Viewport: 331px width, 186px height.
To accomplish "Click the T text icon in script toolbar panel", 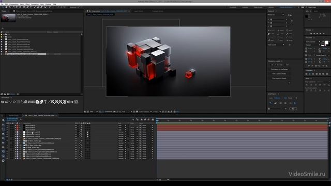I will pos(45,102).
